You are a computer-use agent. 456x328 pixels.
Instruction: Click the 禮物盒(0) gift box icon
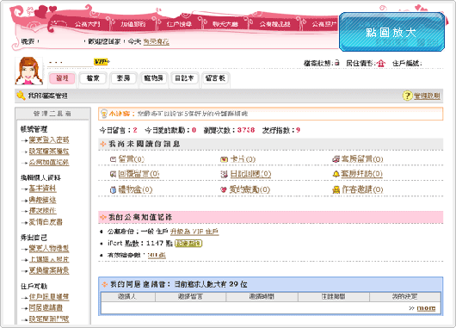pyautogui.click(x=113, y=189)
